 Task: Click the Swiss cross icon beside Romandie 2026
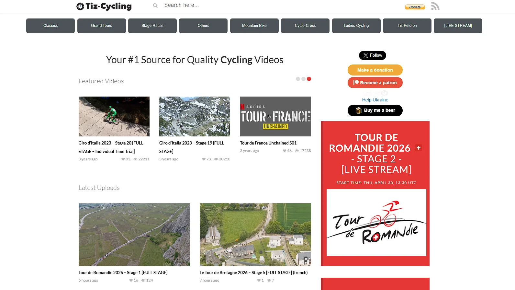(x=419, y=148)
